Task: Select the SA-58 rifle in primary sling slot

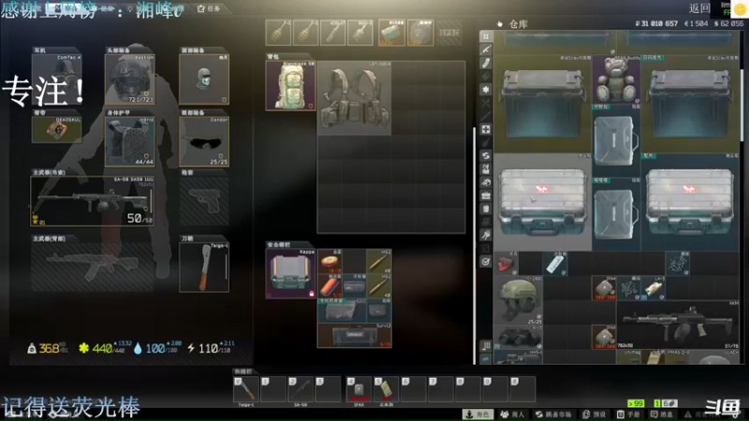Action: coord(92,201)
